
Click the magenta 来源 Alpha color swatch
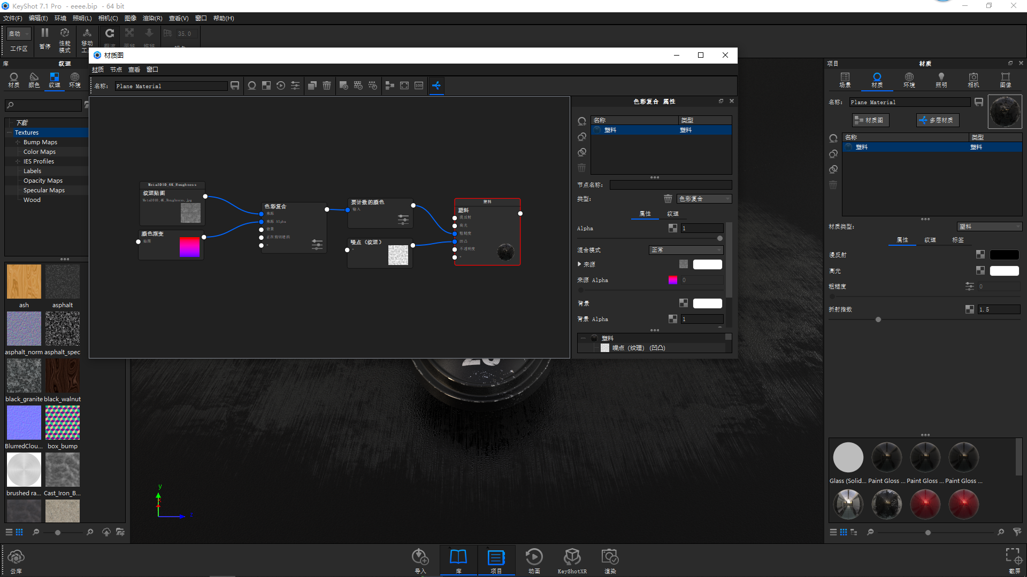tap(672, 279)
